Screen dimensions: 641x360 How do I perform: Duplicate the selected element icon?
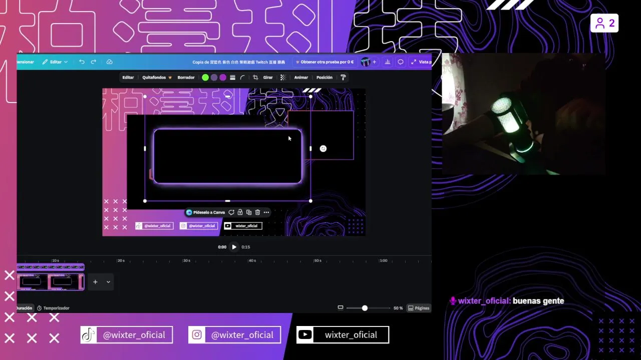[x=249, y=212]
